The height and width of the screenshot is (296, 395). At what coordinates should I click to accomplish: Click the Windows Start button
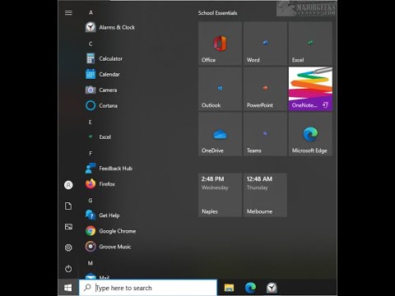pos(68,288)
